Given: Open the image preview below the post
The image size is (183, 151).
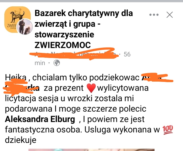Looking at the screenshot, I should coord(91,150).
